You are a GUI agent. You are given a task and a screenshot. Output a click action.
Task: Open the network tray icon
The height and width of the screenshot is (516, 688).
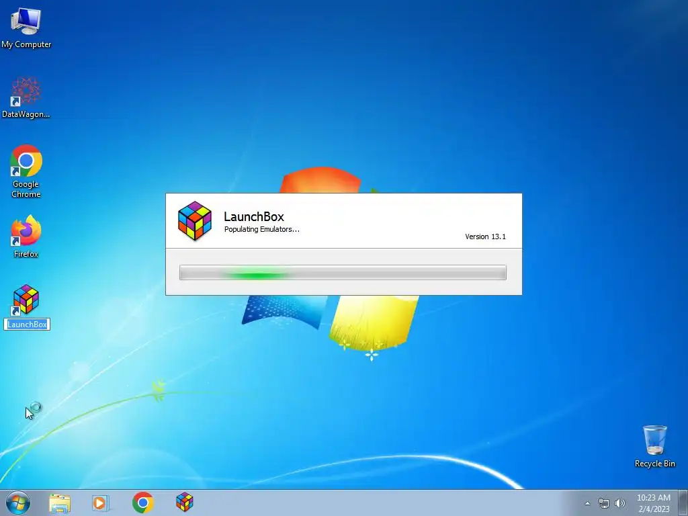click(604, 503)
